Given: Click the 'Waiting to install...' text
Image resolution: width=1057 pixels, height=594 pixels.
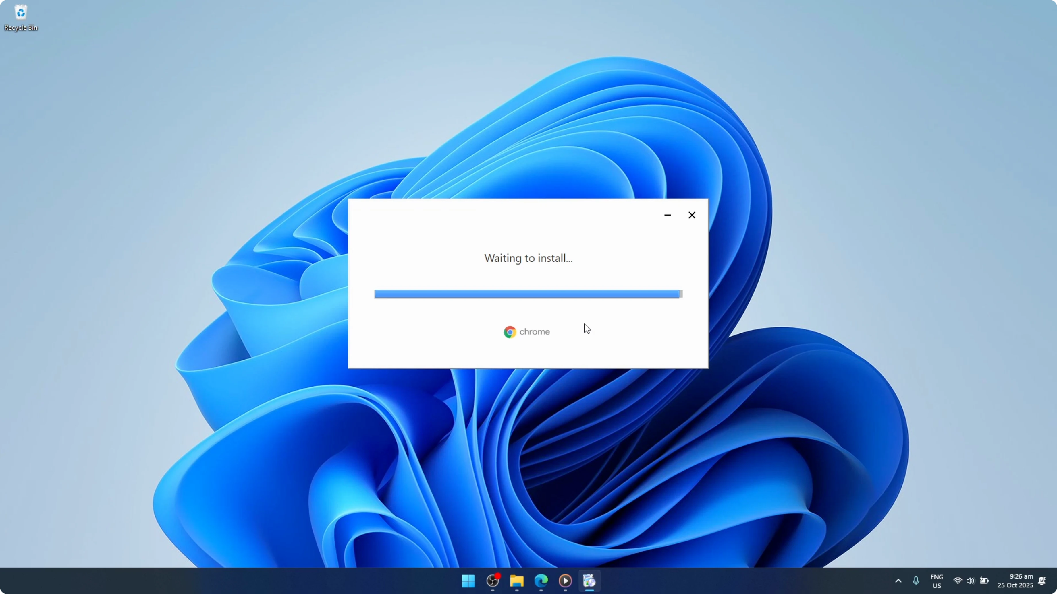Looking at the screenshot, I should pyautogui.click(x=528, y=258).
